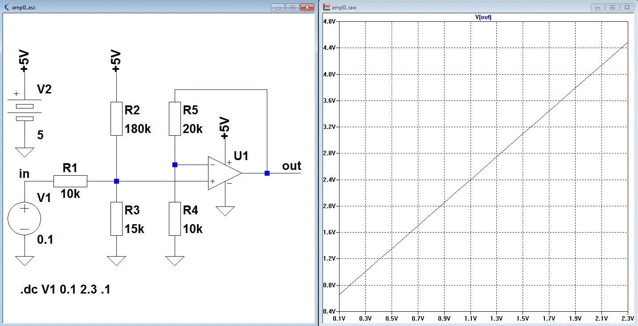
Task: Select the R2 resistor body
Action: point(116,118)
